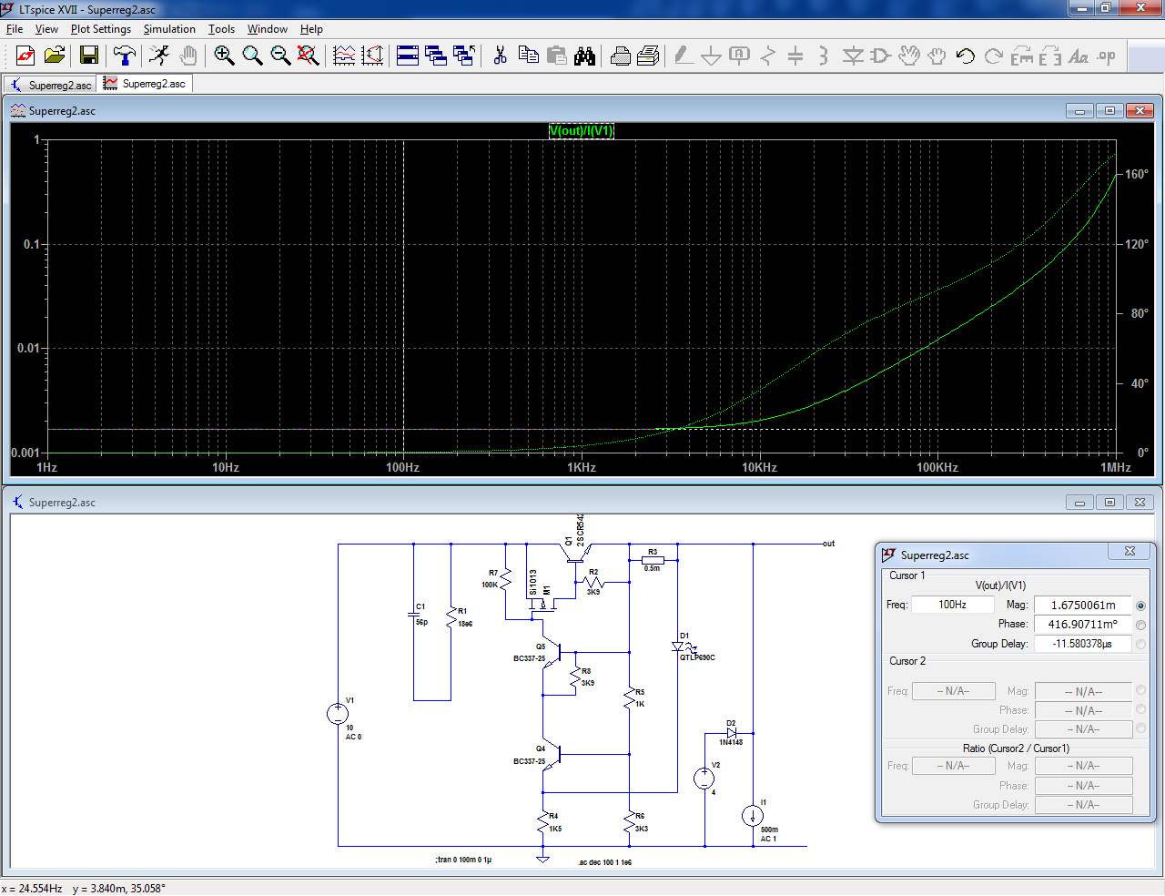
Task: Save with the floppy disk icon
Action: click(x=89, y=56)
